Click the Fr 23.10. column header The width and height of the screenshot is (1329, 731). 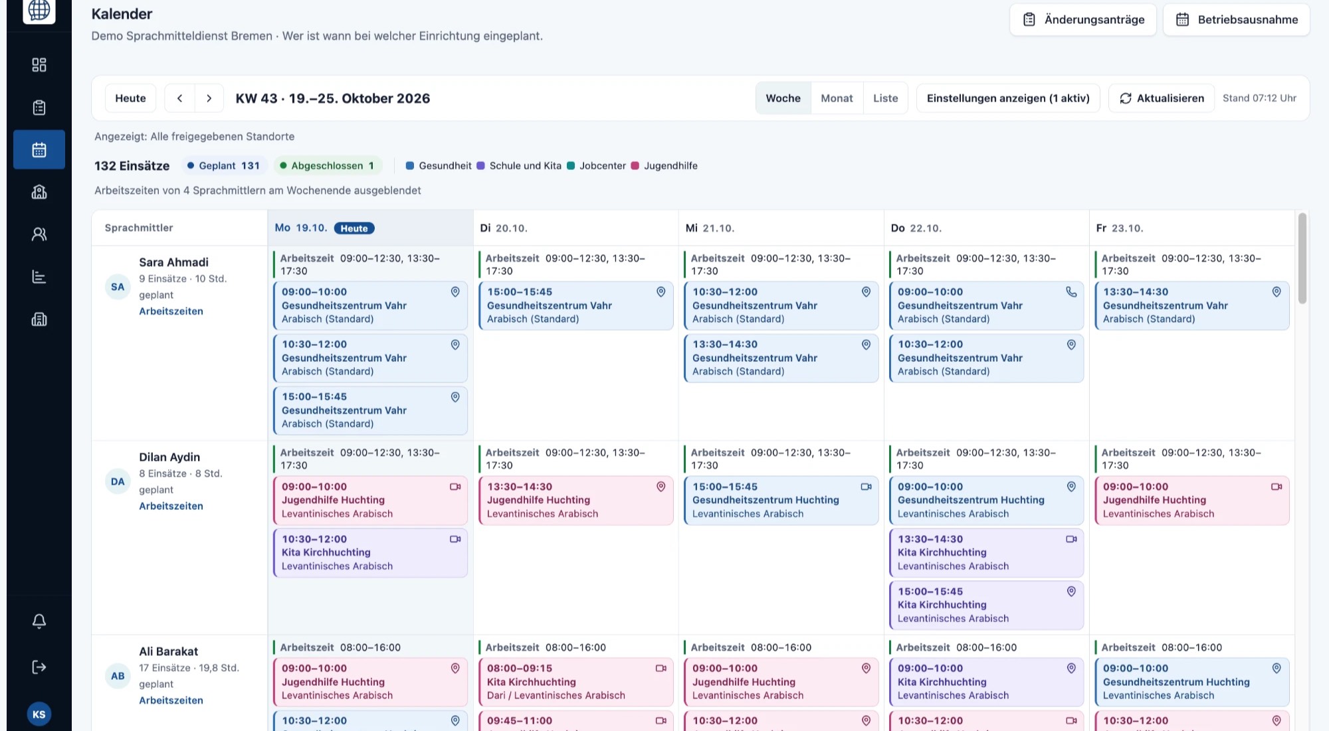point(1191,228)
